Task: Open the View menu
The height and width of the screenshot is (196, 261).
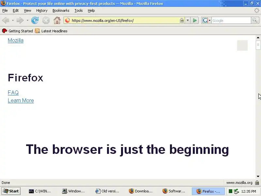Action: [x=27, y=10]
